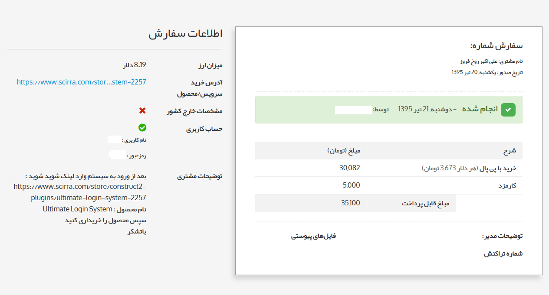
Task: Click the red X next to مشخصات خارج کشور
Action: pos(142,111)
